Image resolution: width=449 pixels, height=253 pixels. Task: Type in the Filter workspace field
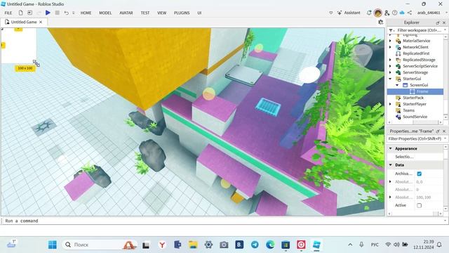click(x=420, y=30)
